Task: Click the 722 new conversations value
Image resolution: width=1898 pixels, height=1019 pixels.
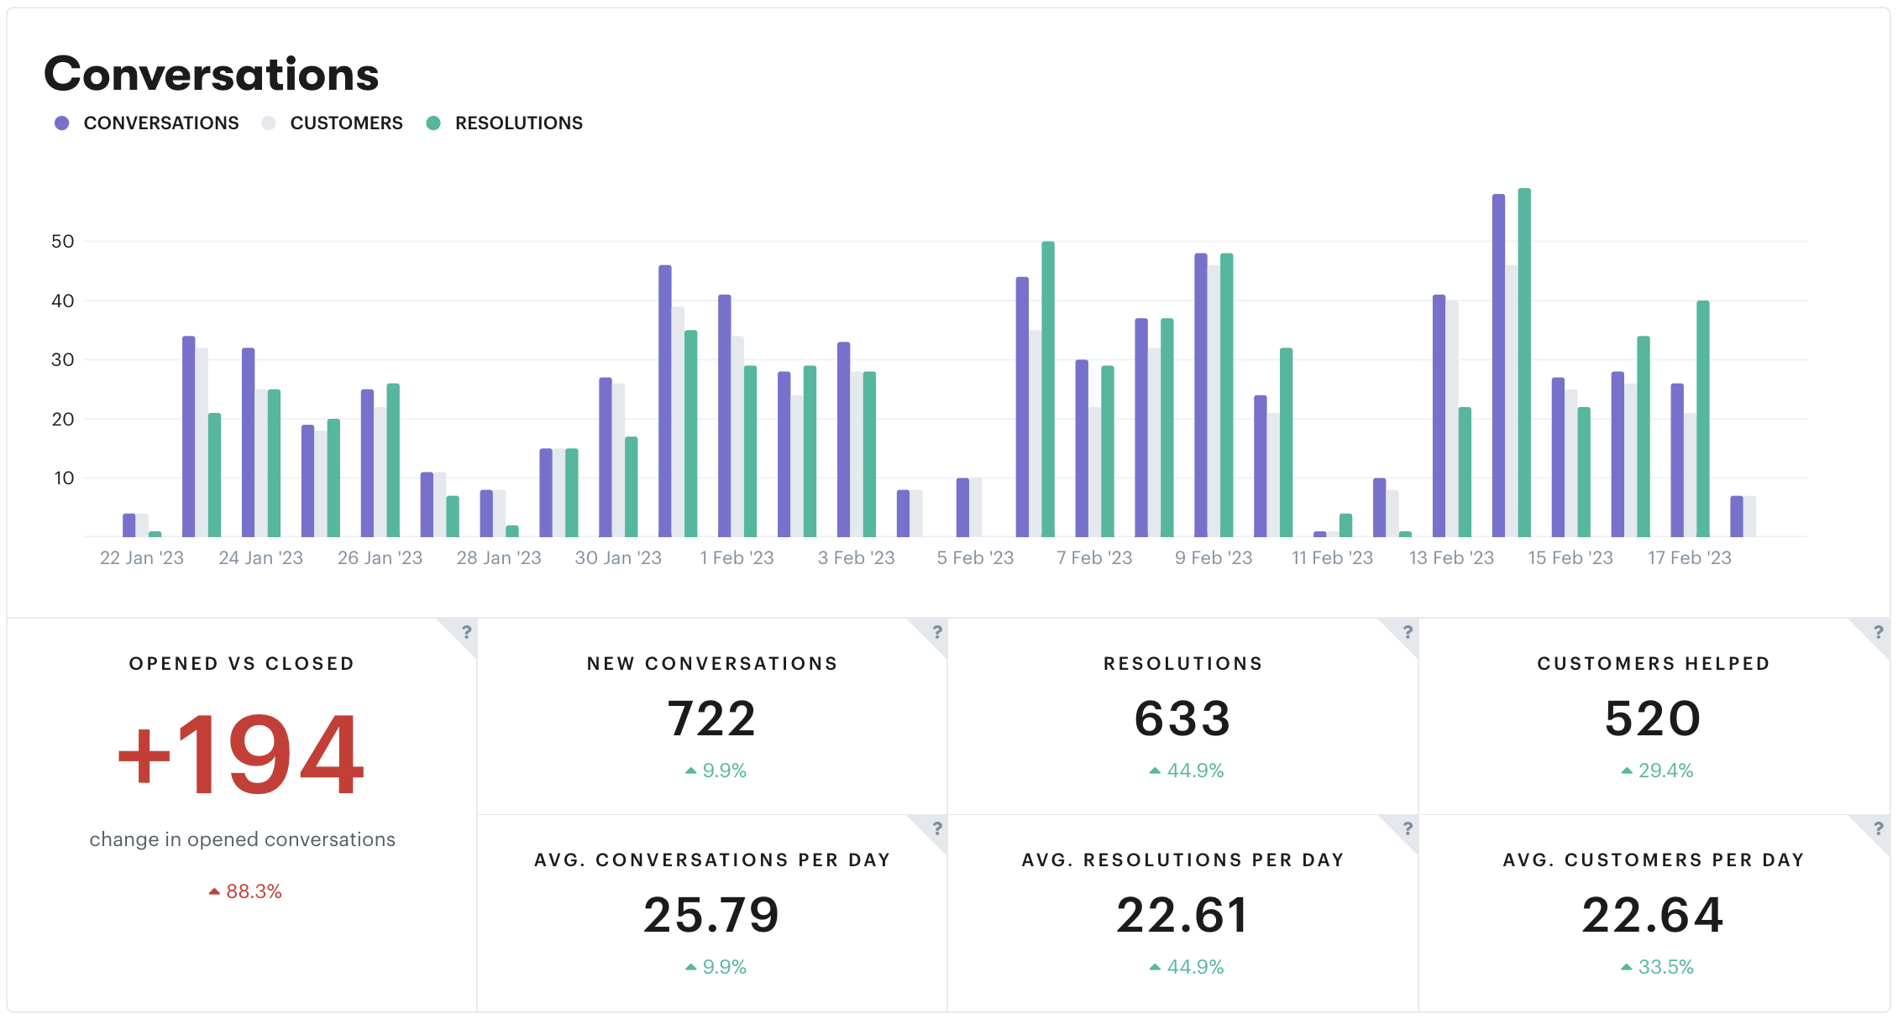Action: pyautogui.click(x=712, y=719)
